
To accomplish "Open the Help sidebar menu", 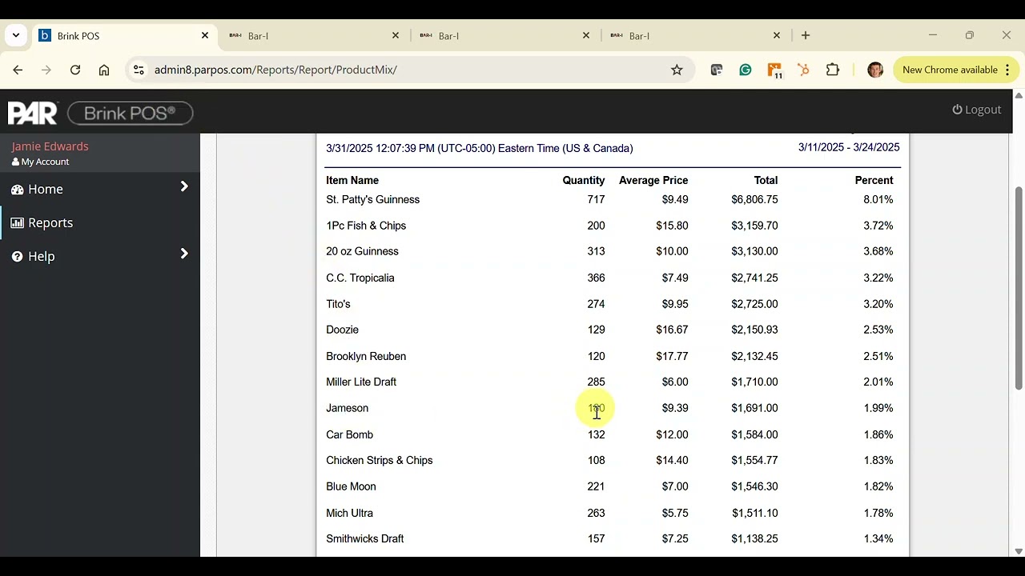I will click(99, 256).
